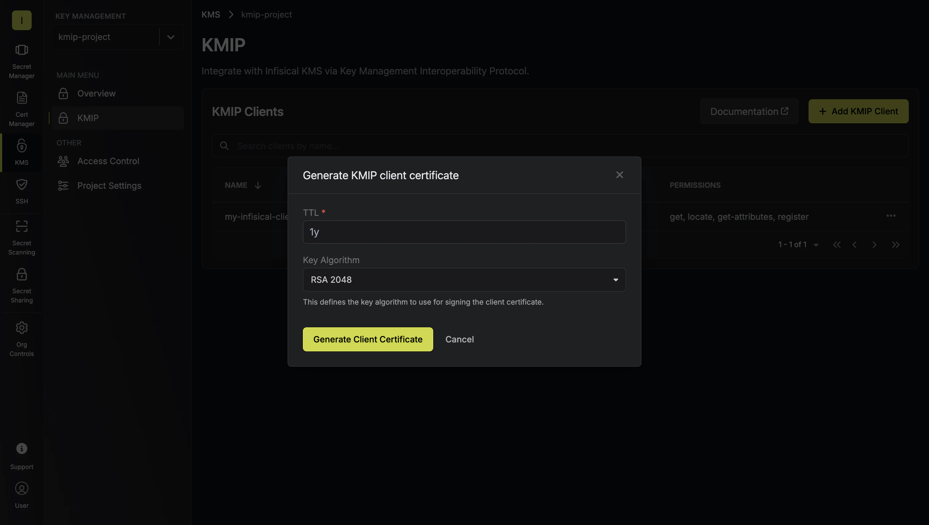Go to previous page of clients
The width and height of the screenshot is (929, 525).
(x=854, y=245)
